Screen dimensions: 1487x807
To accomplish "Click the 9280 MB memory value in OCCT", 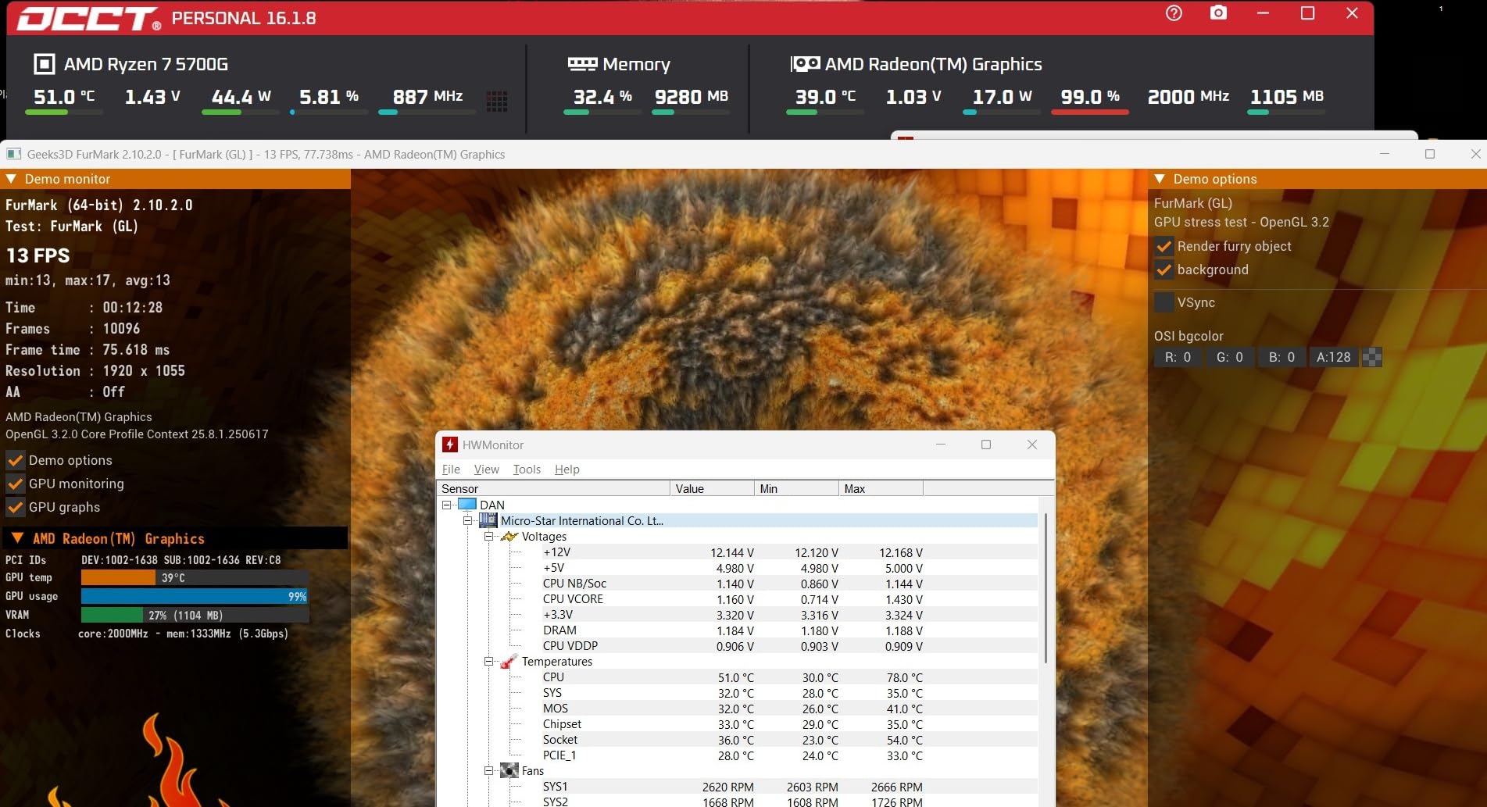I will tap(692, 96).
